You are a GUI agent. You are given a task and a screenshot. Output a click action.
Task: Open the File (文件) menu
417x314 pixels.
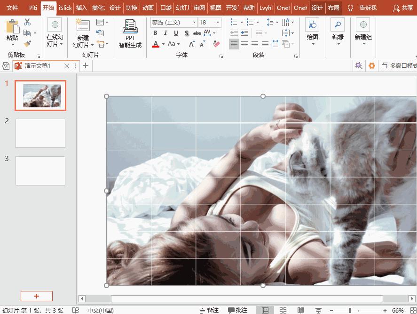12,8
